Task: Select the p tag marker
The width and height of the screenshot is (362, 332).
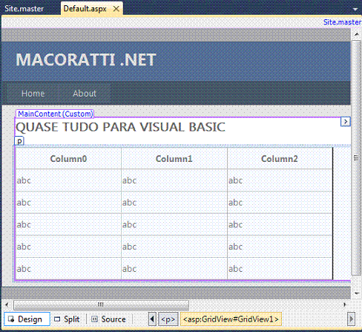Action: pos(19,141)
